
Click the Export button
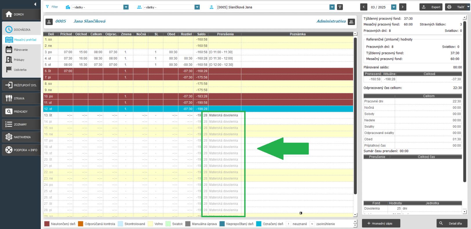click(x=432, y=7)
